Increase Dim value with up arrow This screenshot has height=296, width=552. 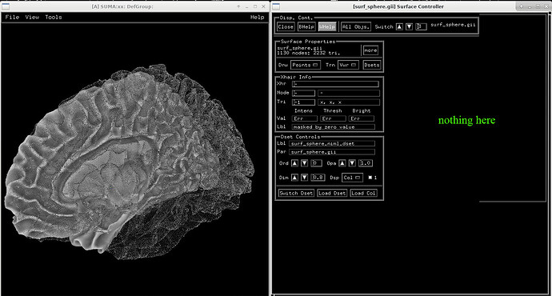[x=294, y=178]
